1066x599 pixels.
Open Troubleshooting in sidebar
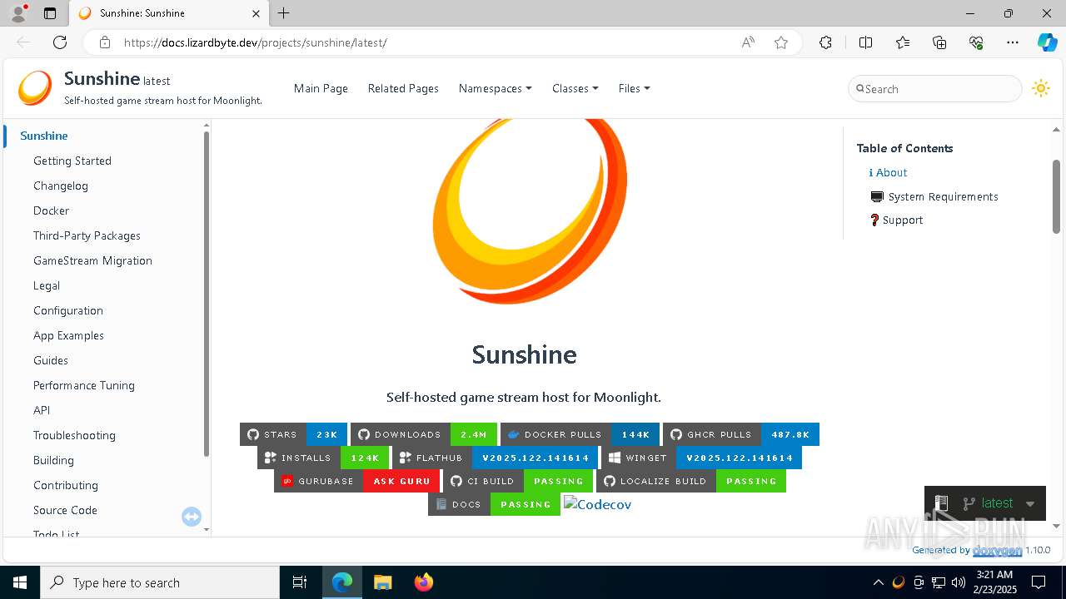74,435
